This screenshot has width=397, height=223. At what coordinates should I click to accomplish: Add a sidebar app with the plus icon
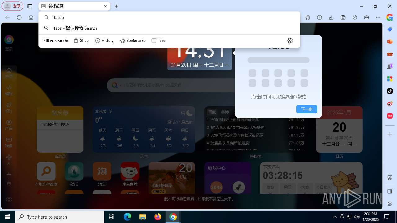[390, 134]
